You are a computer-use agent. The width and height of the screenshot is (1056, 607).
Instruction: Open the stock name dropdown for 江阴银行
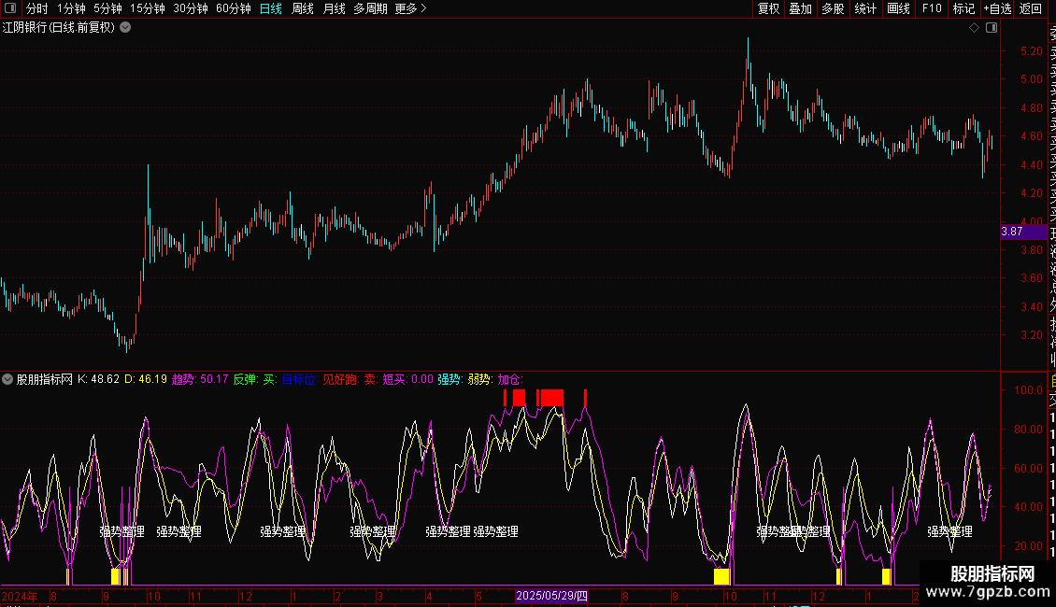pos(125,28)
